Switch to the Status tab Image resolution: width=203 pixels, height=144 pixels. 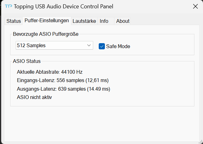point(13,21)
